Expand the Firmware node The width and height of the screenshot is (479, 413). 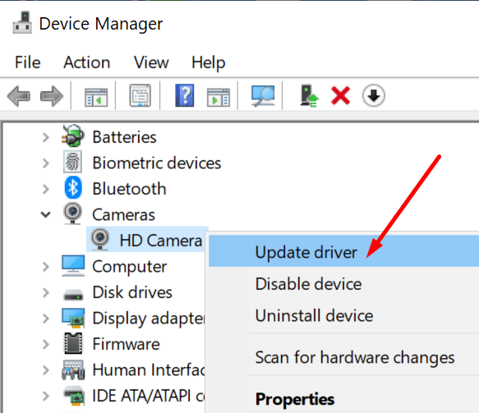[46, 344]
